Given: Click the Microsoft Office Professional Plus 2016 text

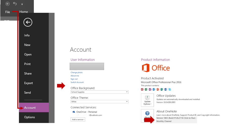Looking at the screenshot, I should [161, 82].
